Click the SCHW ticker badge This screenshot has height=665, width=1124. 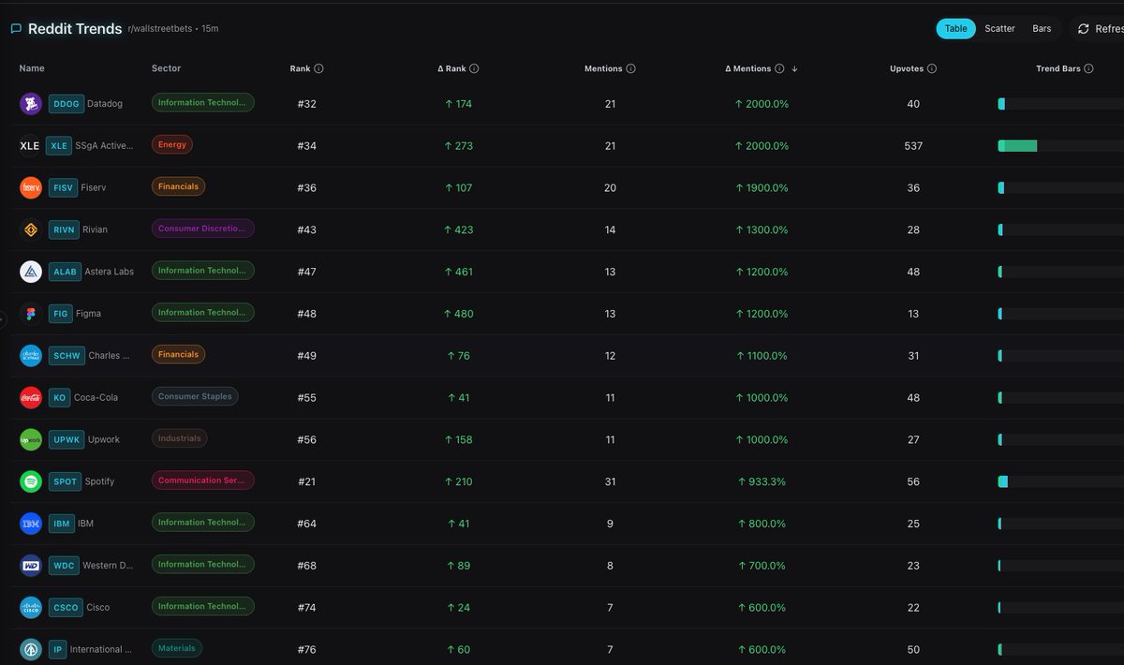pyautogui.click(x=66, y=355)
